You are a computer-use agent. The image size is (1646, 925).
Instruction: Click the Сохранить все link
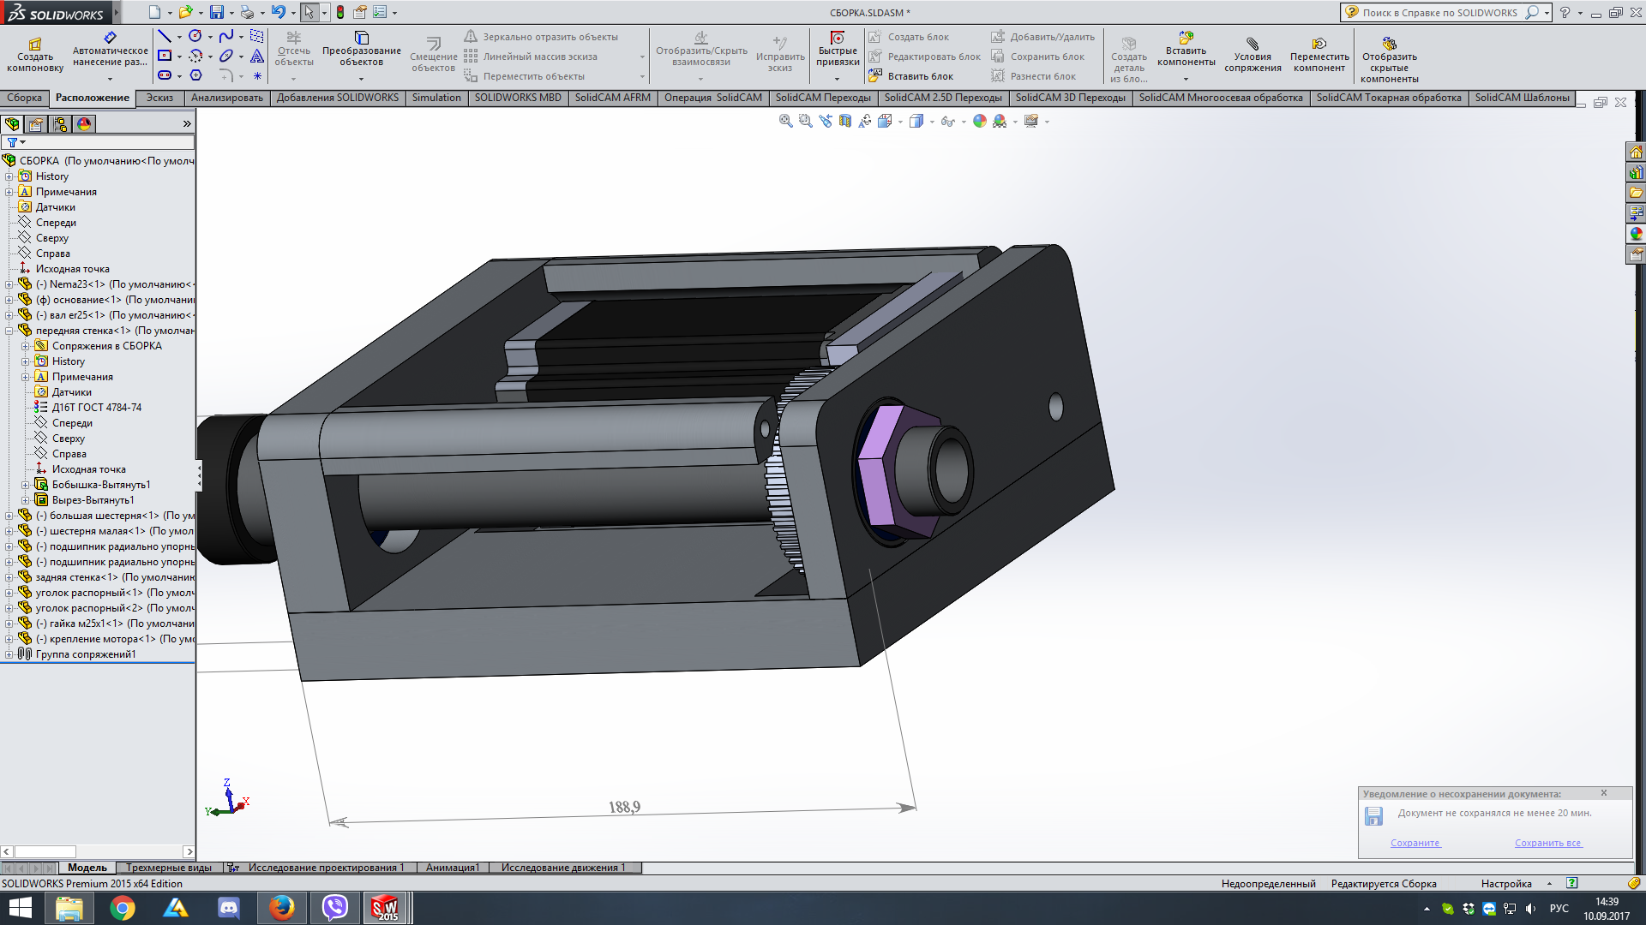[x=1547, y=843]
